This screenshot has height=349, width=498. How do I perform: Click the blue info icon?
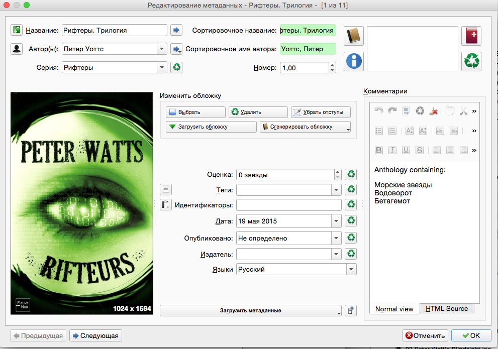tap(353, 61)
